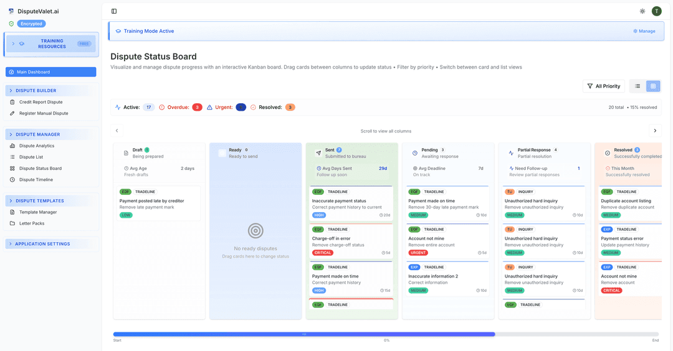Toggle the sidebar panel icon
The height and width of the screenshot is (351, 673).
(114, 11)
